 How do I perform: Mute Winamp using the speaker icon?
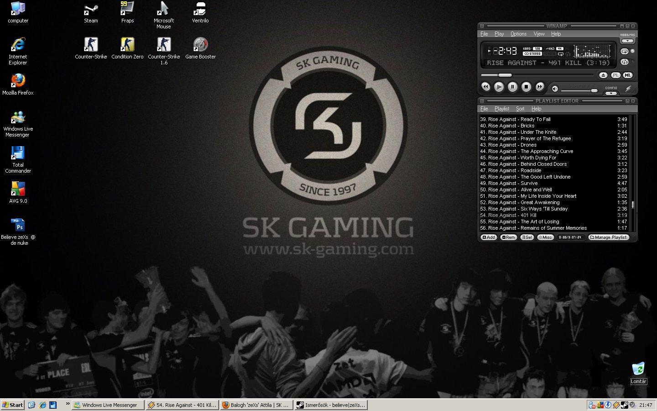(555, 89)
